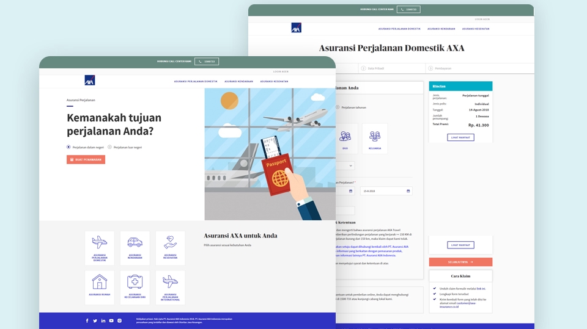Click Login Agen in back window
This screenshot has height=329, width=587.
pyautogui.click(x=482, y=19)
